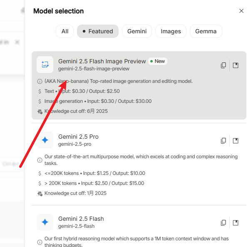Screen dimensions: 251x247
Task: Select the Featured filter chip
Action: pos(98,31)
